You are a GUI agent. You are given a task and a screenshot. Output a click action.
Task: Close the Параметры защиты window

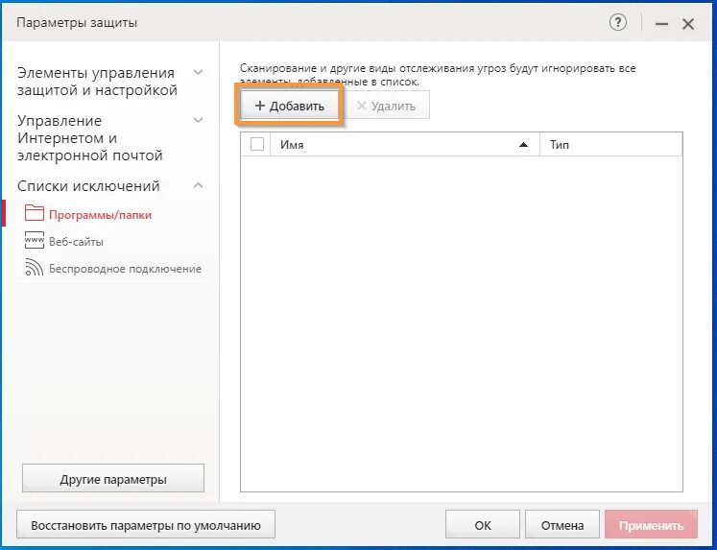click(688, 24)
